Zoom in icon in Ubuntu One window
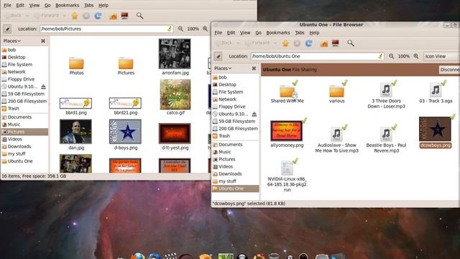460x259 pixels. [x=416, y=56]
